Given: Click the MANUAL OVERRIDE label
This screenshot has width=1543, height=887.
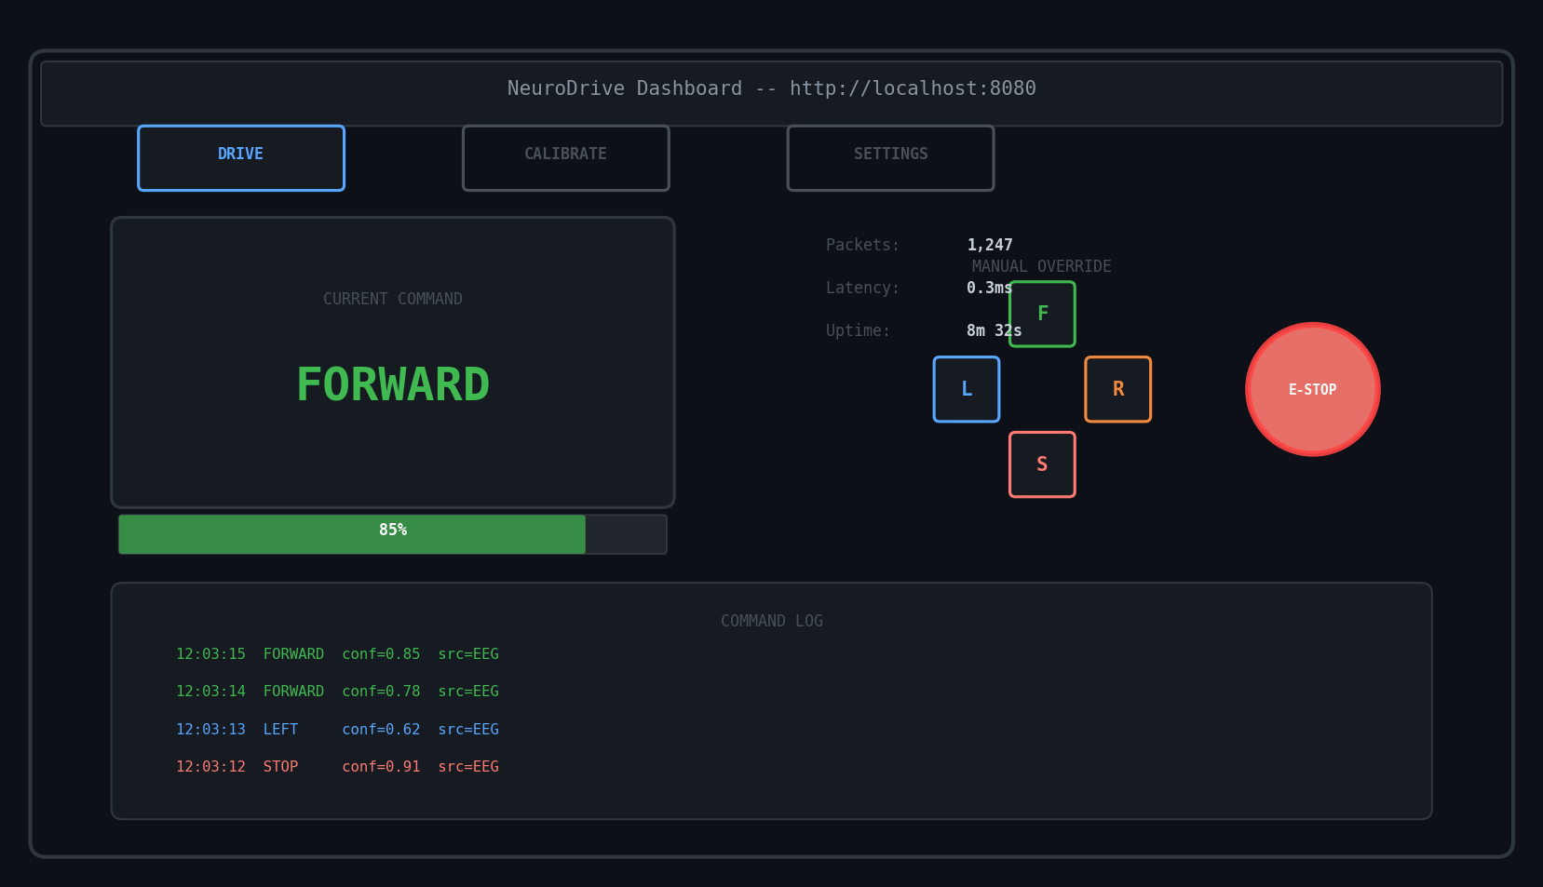Looking at the screenshot, I should 1040,265.
